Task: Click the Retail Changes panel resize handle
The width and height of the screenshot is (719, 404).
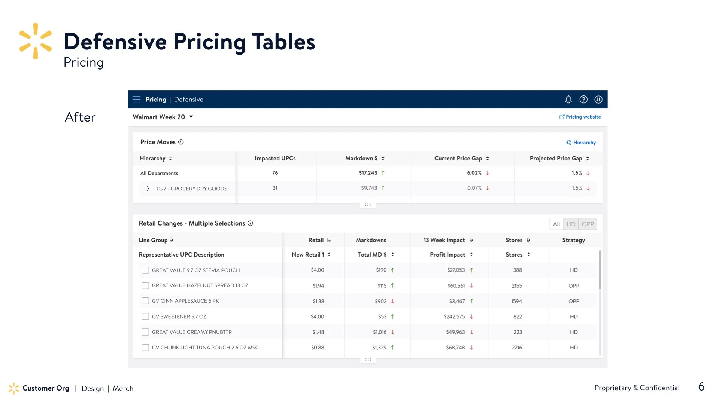Action: (x=368, y=359)
